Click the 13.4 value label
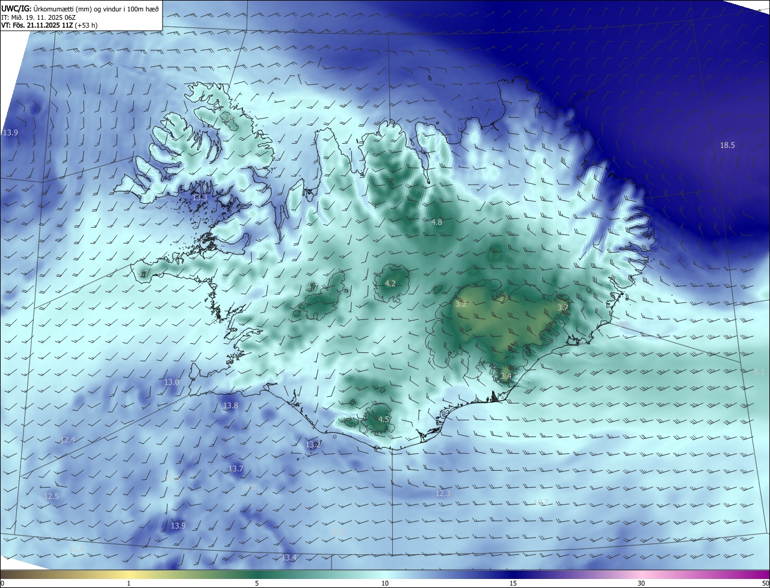 289,558
